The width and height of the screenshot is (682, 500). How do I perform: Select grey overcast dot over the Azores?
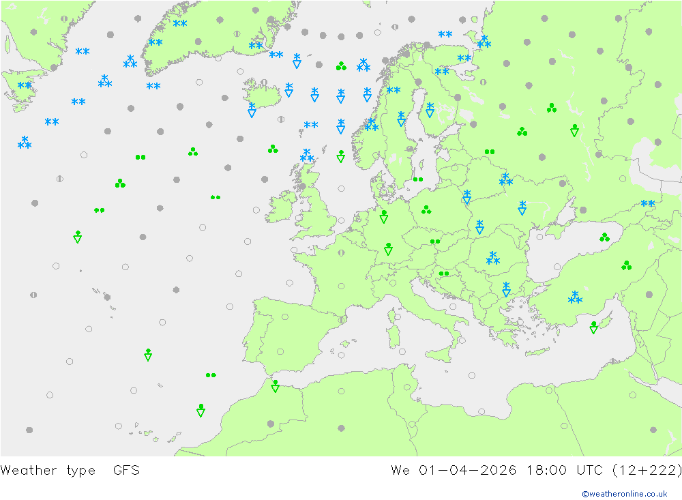(108, 297)
